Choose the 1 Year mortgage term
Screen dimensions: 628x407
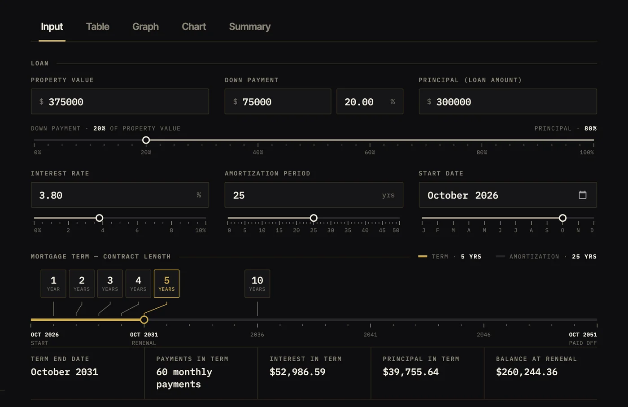pos(53,284)
